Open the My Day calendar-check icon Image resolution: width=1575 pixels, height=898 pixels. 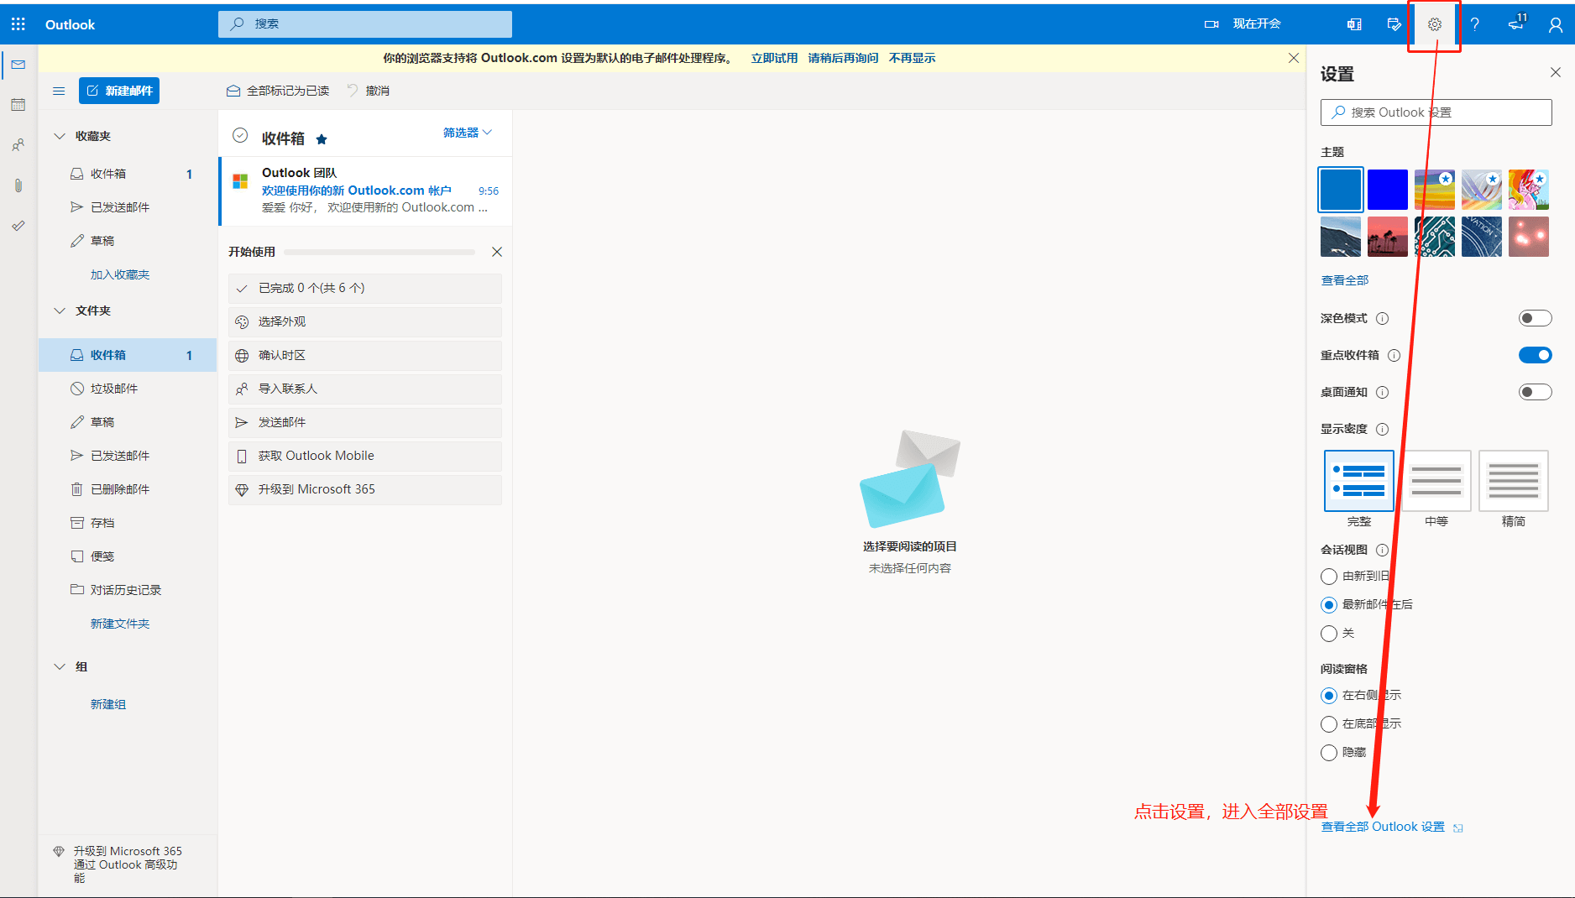point(1394,24)
